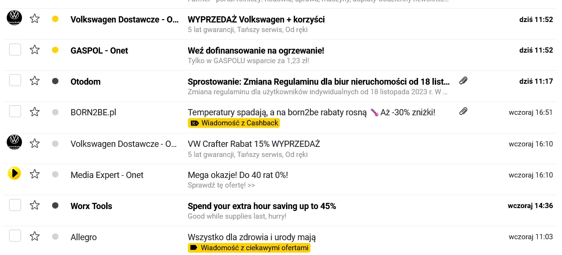Star the Worx Tools email
This screenshot has width=562, height=255.
(x=34, y=206)
